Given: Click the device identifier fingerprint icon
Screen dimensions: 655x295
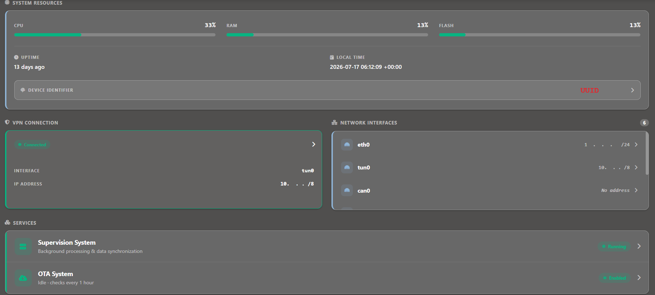Looking at the screenshot, I should click(23, 90).
